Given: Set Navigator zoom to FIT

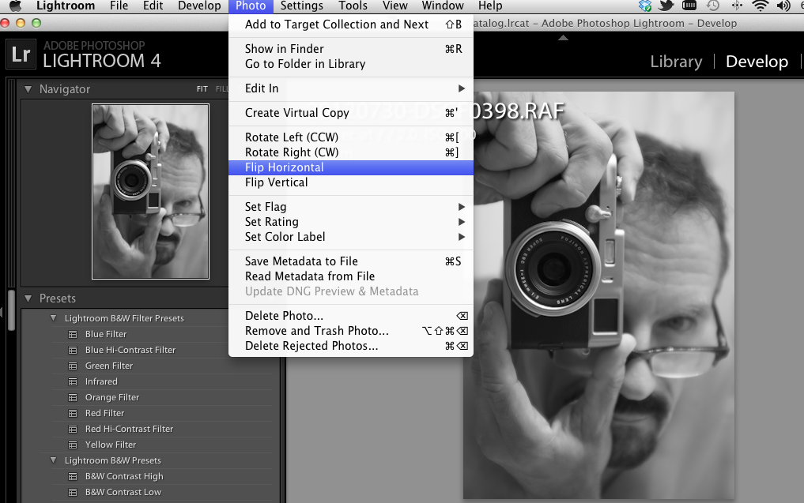Looking at the screenshot, I should point(202,89).
